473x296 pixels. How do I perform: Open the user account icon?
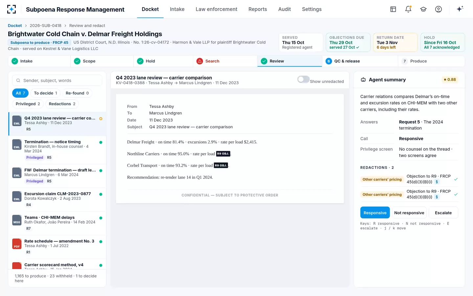[439, 9]
